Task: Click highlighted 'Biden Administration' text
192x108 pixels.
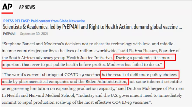Action: (106, 81)
